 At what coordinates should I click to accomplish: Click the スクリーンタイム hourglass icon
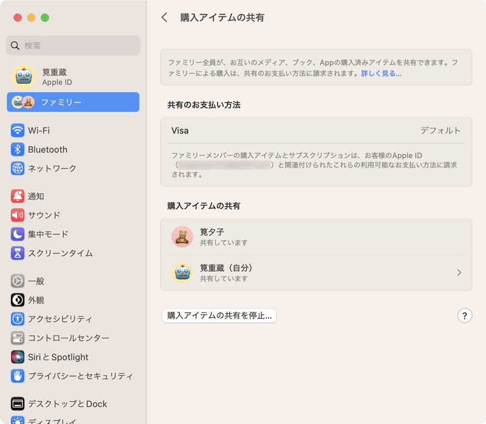click(x=18, y=253)
